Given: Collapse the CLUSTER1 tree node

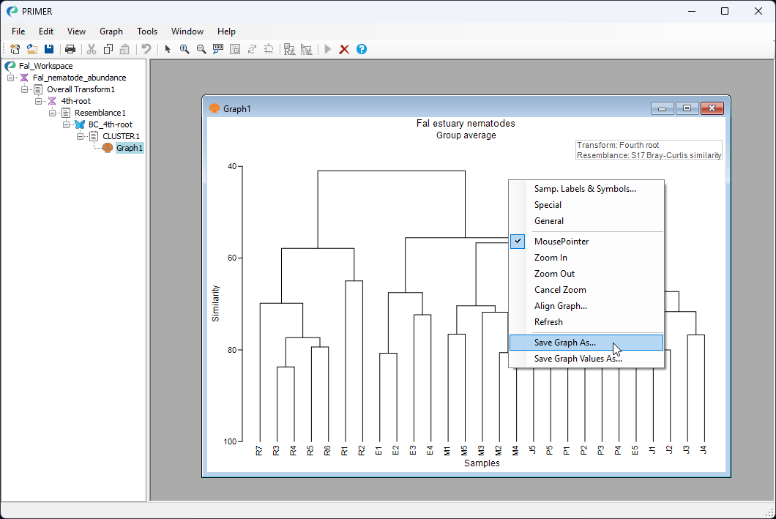Looking at the screenshot, I should click(x=81, y=136).
